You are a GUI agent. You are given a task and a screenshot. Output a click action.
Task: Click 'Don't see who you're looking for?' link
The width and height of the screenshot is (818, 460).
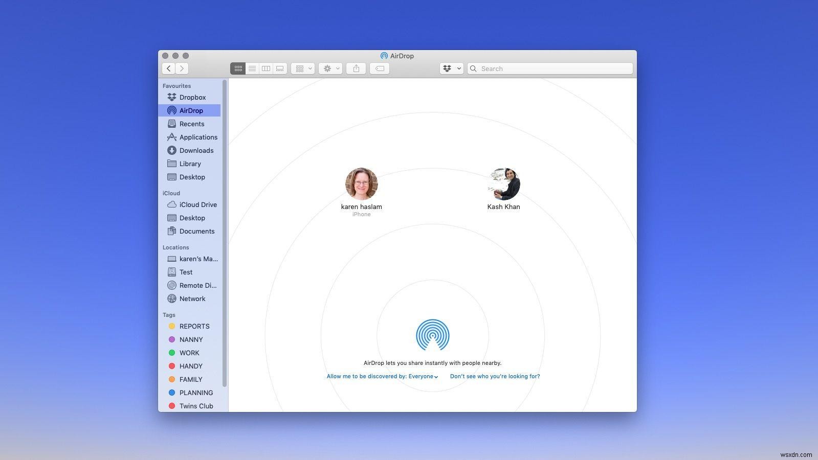coord(495,377)
